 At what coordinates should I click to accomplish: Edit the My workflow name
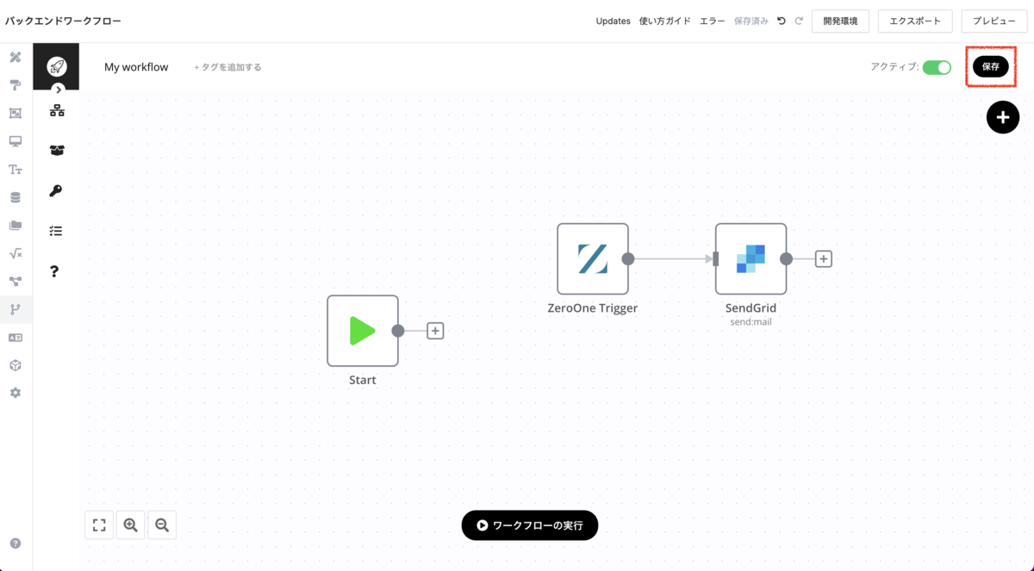pos(136,67)
